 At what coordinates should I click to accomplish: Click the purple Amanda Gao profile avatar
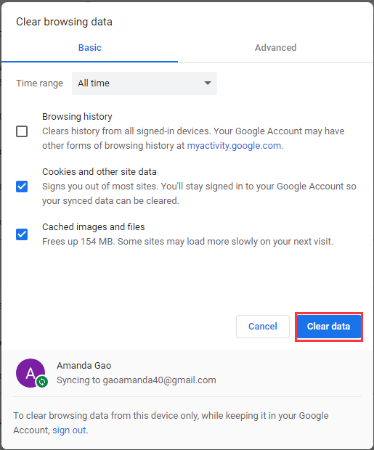click(31, 373)
